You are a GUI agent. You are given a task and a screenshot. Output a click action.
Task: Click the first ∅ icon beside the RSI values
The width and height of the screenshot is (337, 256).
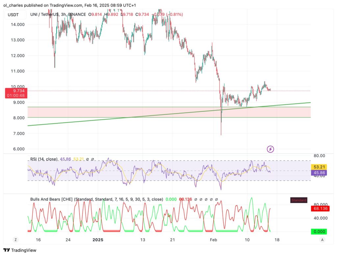(87, 159)
